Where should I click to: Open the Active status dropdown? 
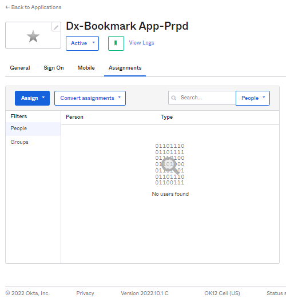(82, 43)
